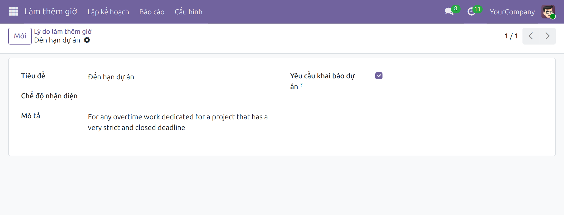Follow the Lý do làm thêm giờ breadcrumb
This screenshot has width=564, height=215.
pyautogui.click(x=63, y=31)
